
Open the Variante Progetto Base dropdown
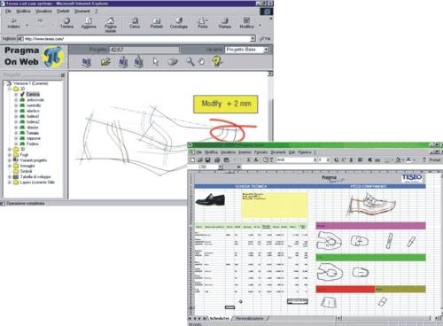point(266,50)
